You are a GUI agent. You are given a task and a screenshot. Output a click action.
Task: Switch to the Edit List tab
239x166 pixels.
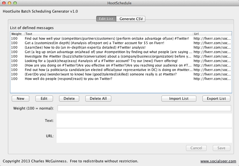(106, 19)
